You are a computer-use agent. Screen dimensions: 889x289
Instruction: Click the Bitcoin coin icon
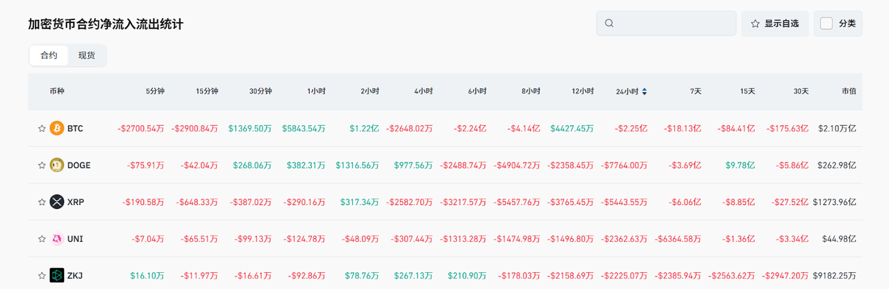click(x=56, y=129)
